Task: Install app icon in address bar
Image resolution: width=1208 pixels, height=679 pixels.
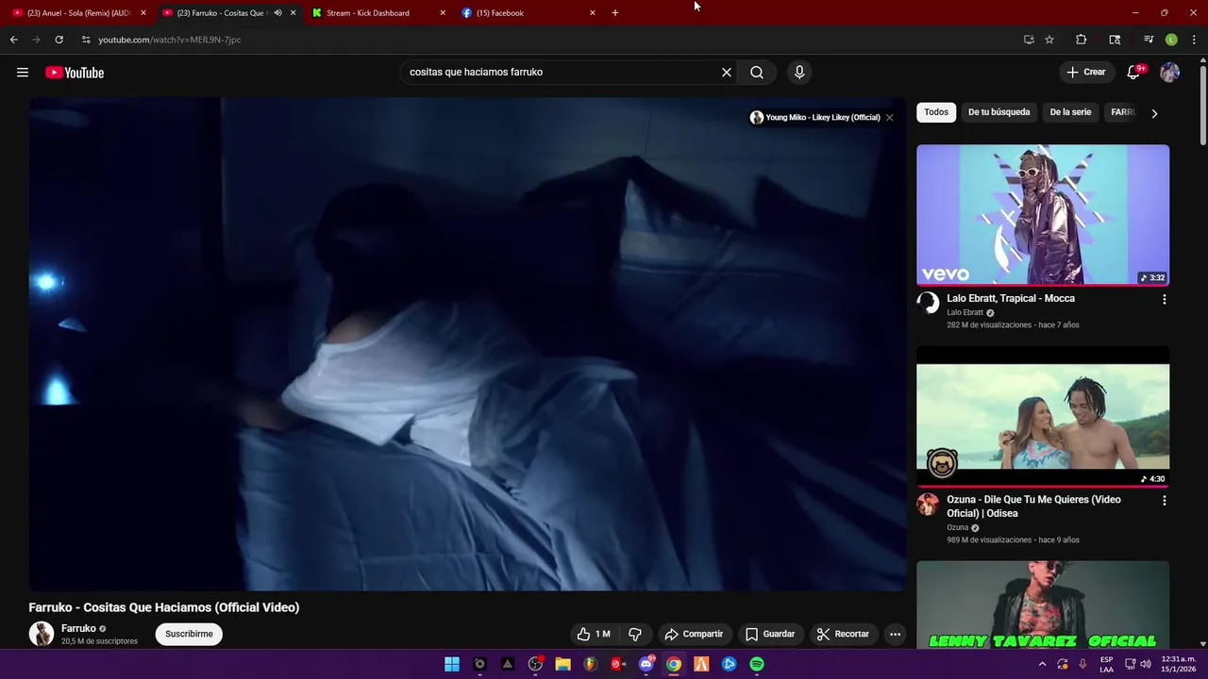Action: [x=1029, y=40]
